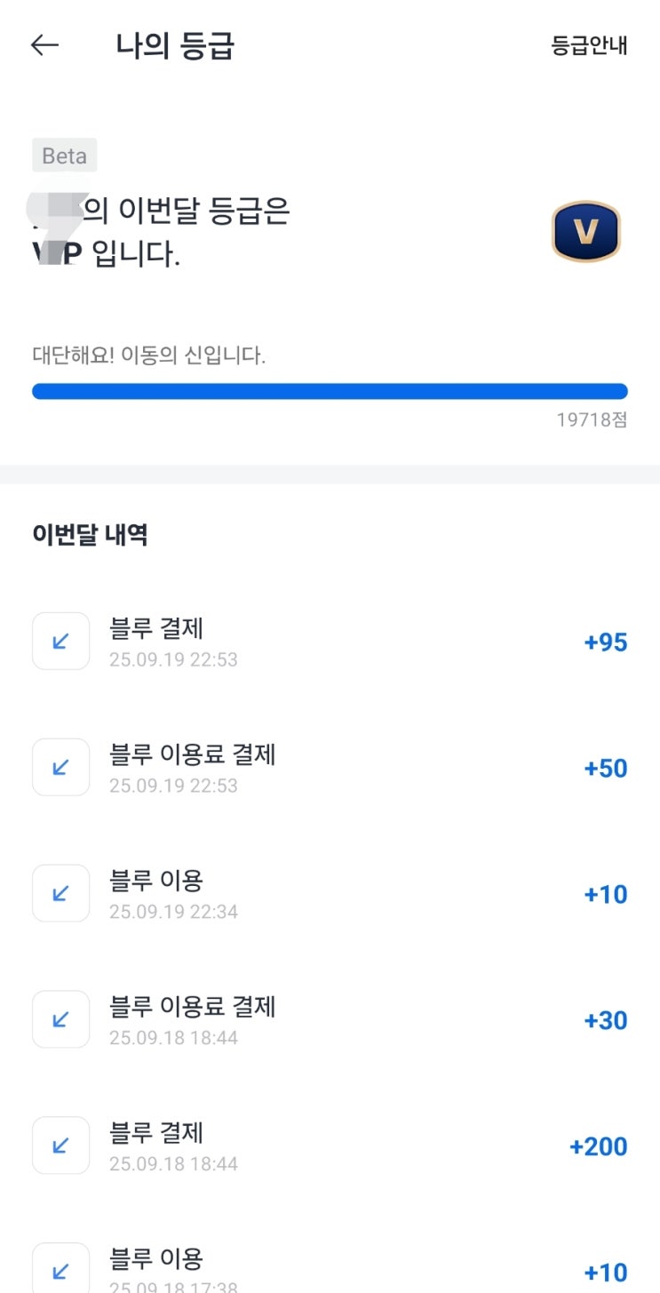Tap arrow icon for 22:34 블루 이용 entry
This screenshot has height=1293, width=660.
tap(60, 893)
